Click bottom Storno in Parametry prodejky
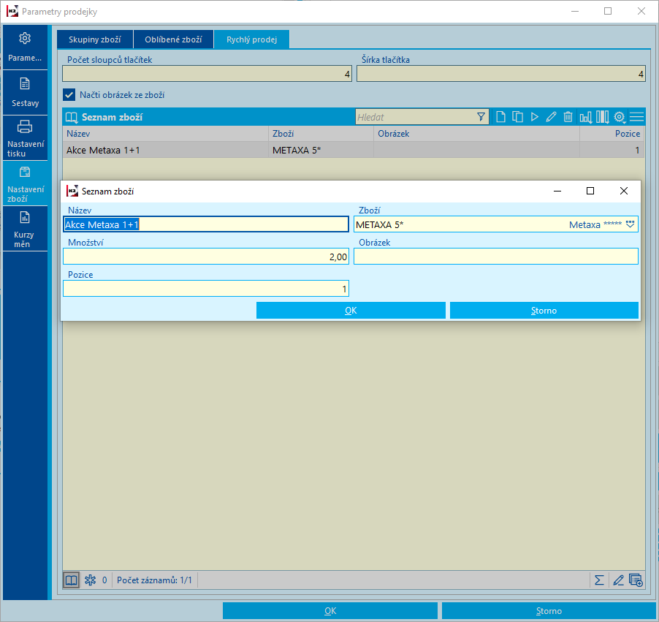The height and width of the screenshot is (622, 659). (x=549, y=611)
